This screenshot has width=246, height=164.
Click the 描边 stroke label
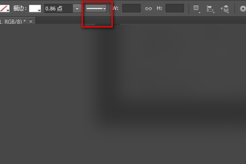pos(18,8)
